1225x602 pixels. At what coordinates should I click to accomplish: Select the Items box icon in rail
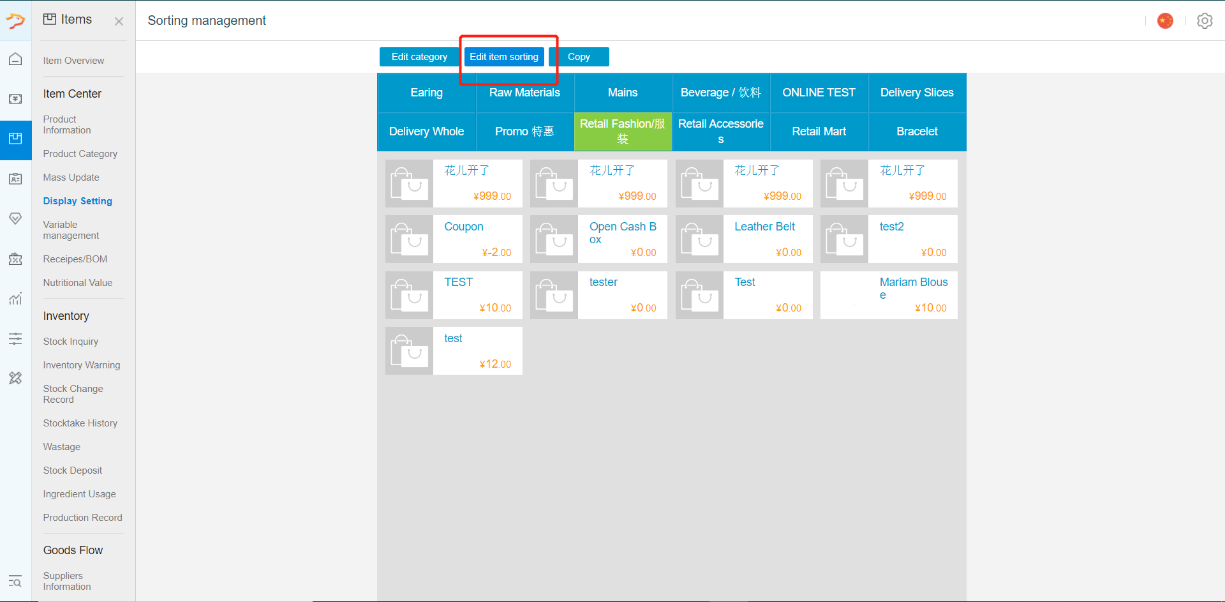[15, 139]
